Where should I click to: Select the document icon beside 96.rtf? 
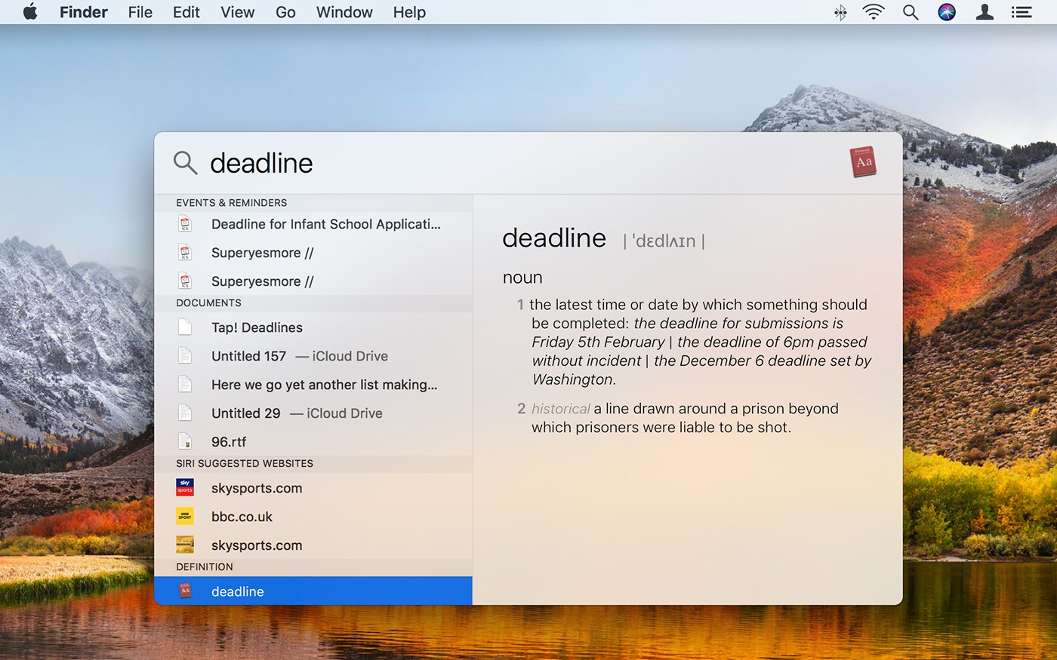[x=186, y=441]
